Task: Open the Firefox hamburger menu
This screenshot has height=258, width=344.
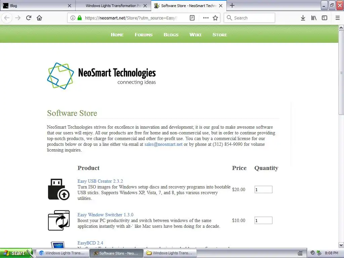Action: 338,18
